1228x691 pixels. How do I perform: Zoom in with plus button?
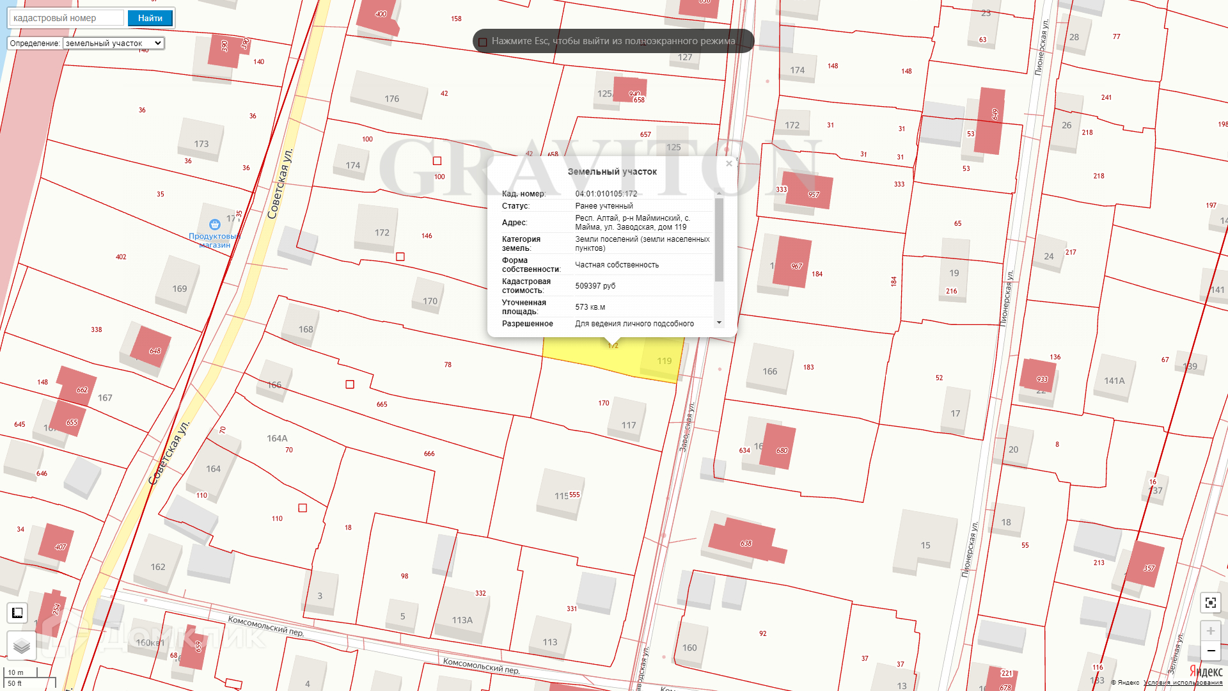(1210, 631)
